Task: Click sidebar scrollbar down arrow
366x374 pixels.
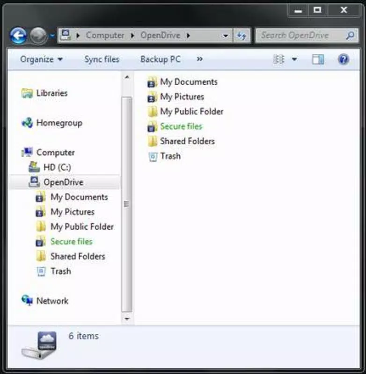Action: [127, 319]
